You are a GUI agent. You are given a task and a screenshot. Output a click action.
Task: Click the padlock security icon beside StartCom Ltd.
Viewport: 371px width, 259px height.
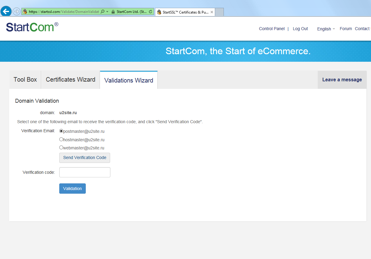[113, 12]
